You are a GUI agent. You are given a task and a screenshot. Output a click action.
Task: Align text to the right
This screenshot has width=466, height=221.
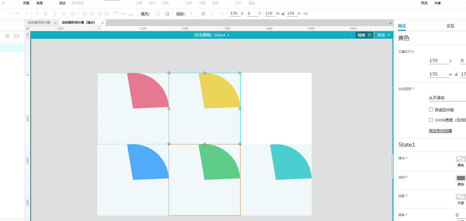tap(100, 14)
